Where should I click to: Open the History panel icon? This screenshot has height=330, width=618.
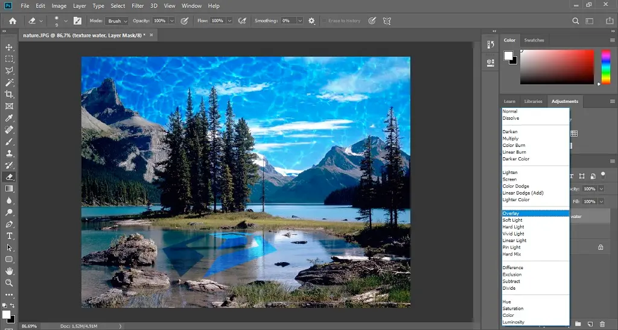(491, 45)
